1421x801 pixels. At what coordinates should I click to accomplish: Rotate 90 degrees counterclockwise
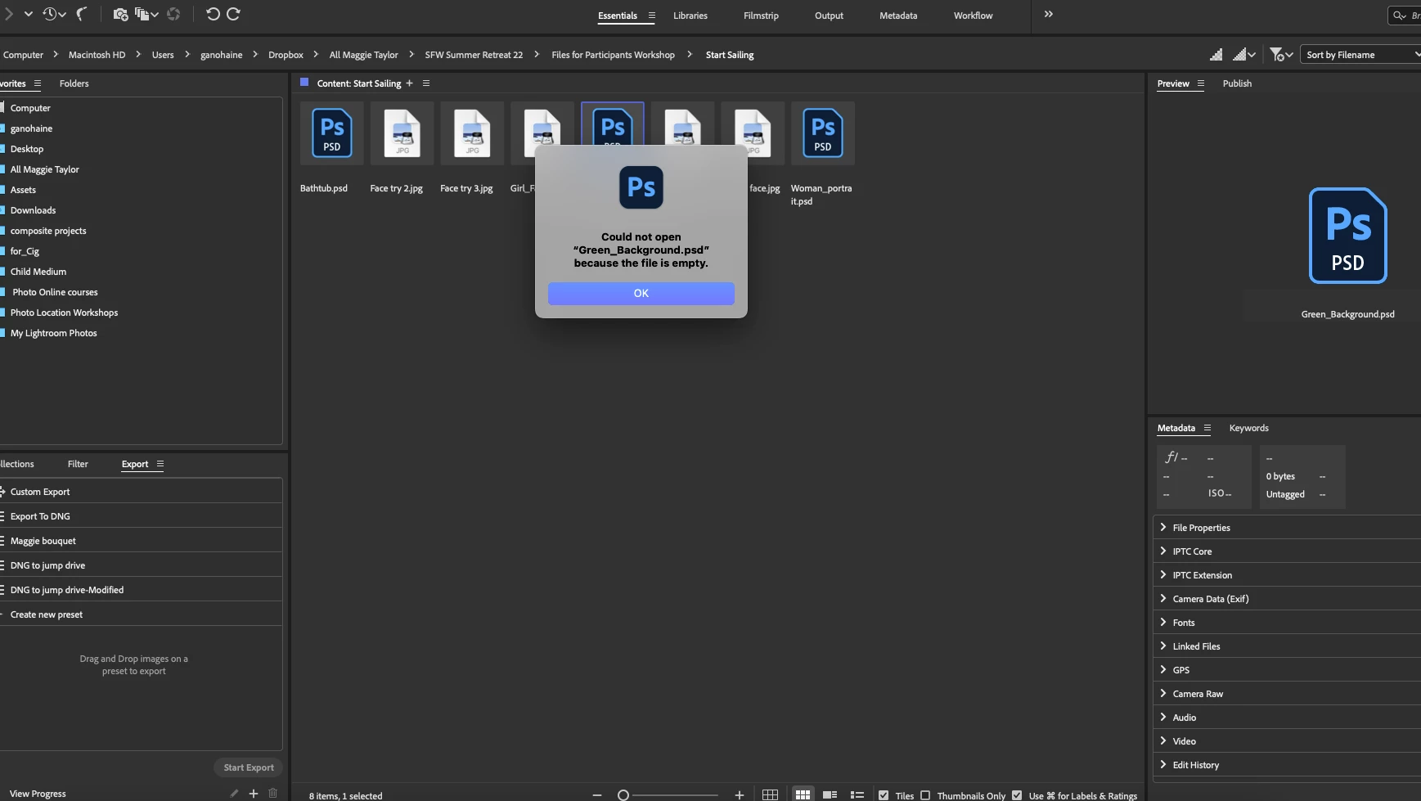click(213, 14)
